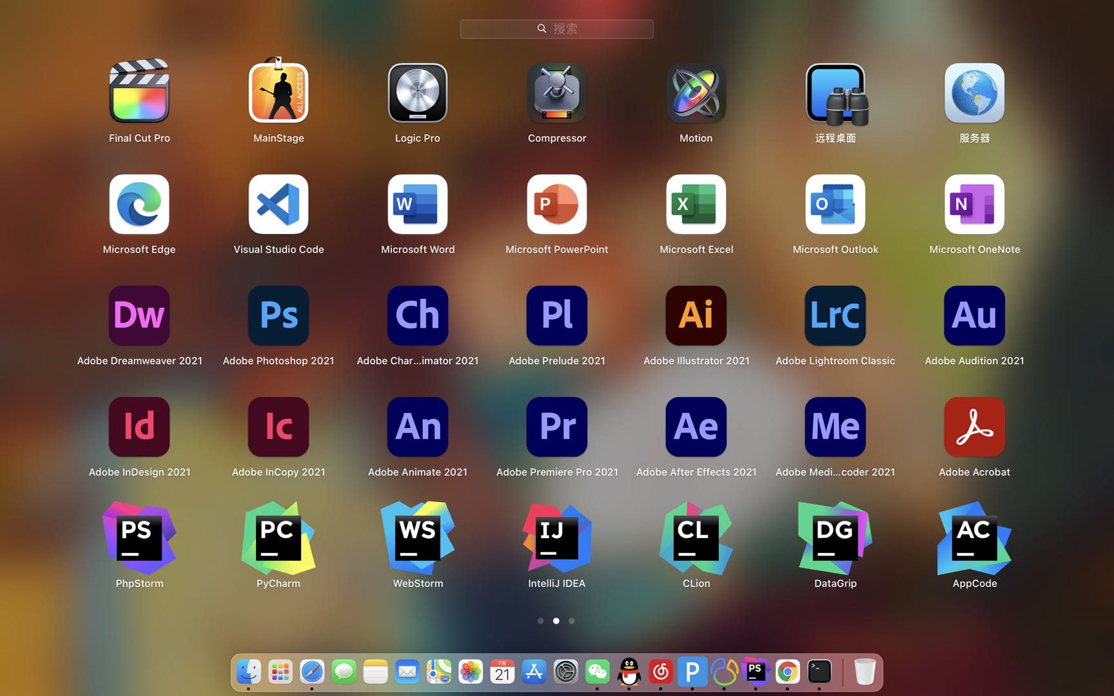This screenshot has height=696, width=1114.
Task: Launch Visual Studio Code
Action: pos(278,204)
